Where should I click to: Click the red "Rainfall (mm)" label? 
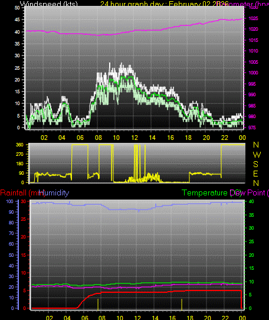pos(22,193)
